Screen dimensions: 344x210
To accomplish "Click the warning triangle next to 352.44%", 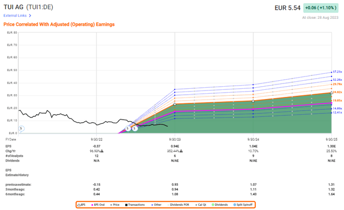I will 181,151.
